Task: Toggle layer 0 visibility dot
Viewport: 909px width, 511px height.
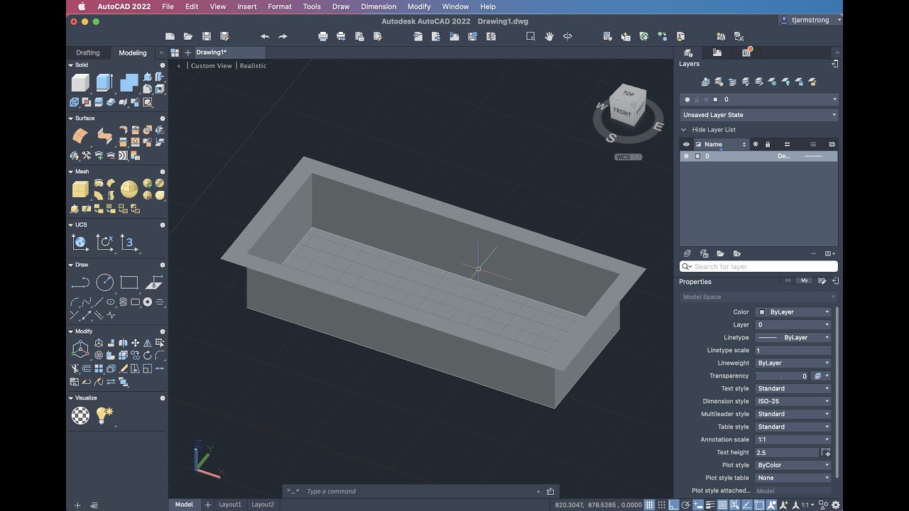Action: point(686,156)
